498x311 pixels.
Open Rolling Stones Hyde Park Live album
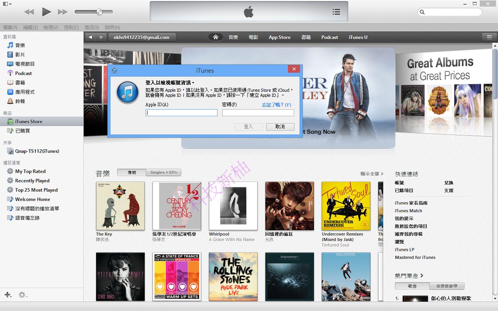point(233,276)
